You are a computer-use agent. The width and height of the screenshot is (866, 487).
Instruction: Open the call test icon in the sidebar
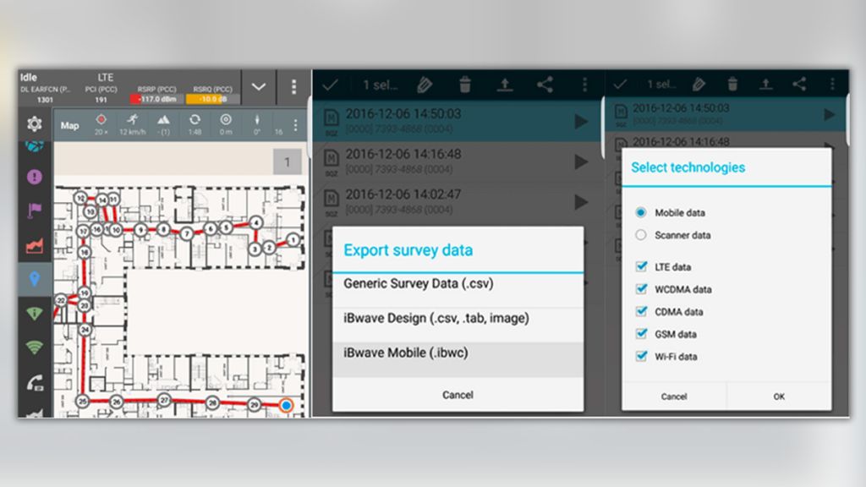(33, 380)
